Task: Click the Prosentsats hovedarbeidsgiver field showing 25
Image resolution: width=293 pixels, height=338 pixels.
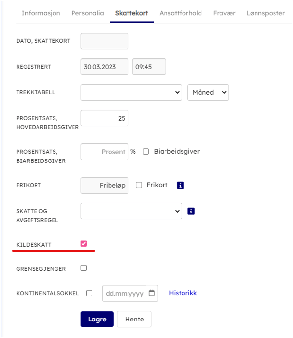Action: (x=105, y=118)
